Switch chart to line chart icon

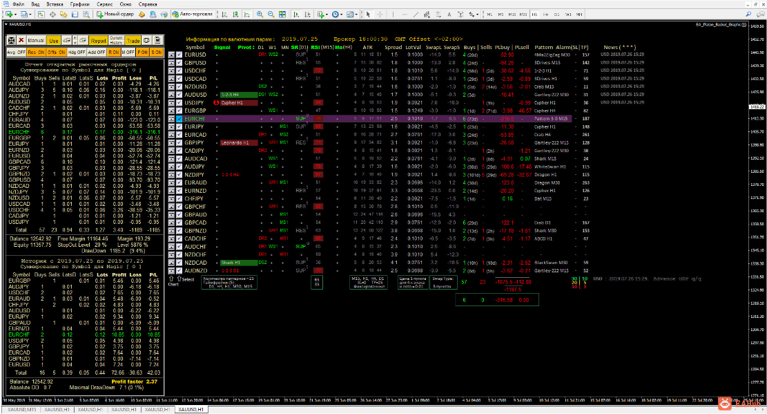(246, 15)
